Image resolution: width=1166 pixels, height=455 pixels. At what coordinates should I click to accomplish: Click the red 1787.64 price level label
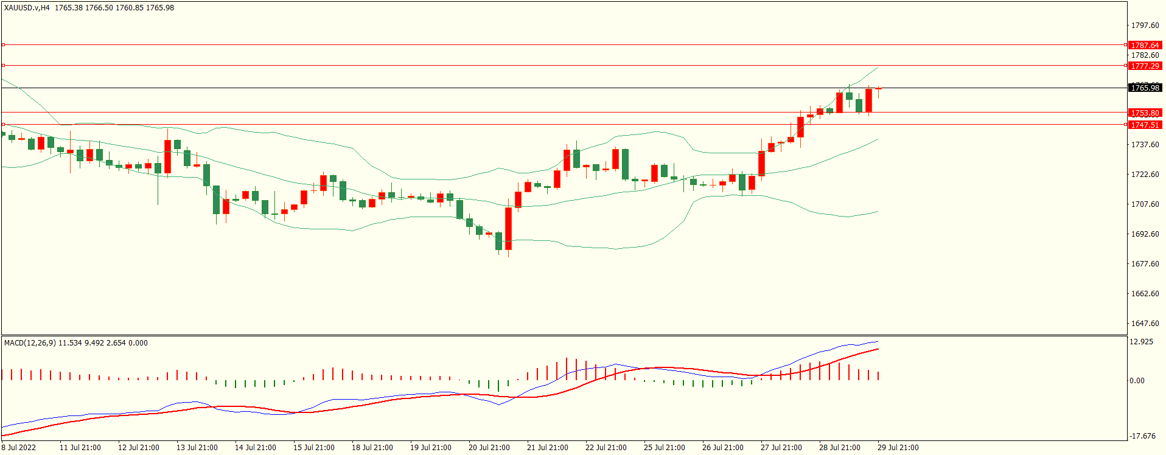tap(1145, 45)
